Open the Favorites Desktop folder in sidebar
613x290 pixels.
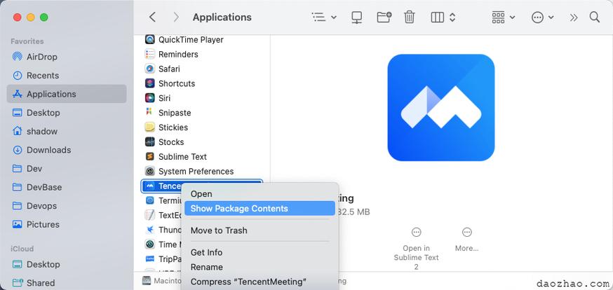(x=67, y=113)
